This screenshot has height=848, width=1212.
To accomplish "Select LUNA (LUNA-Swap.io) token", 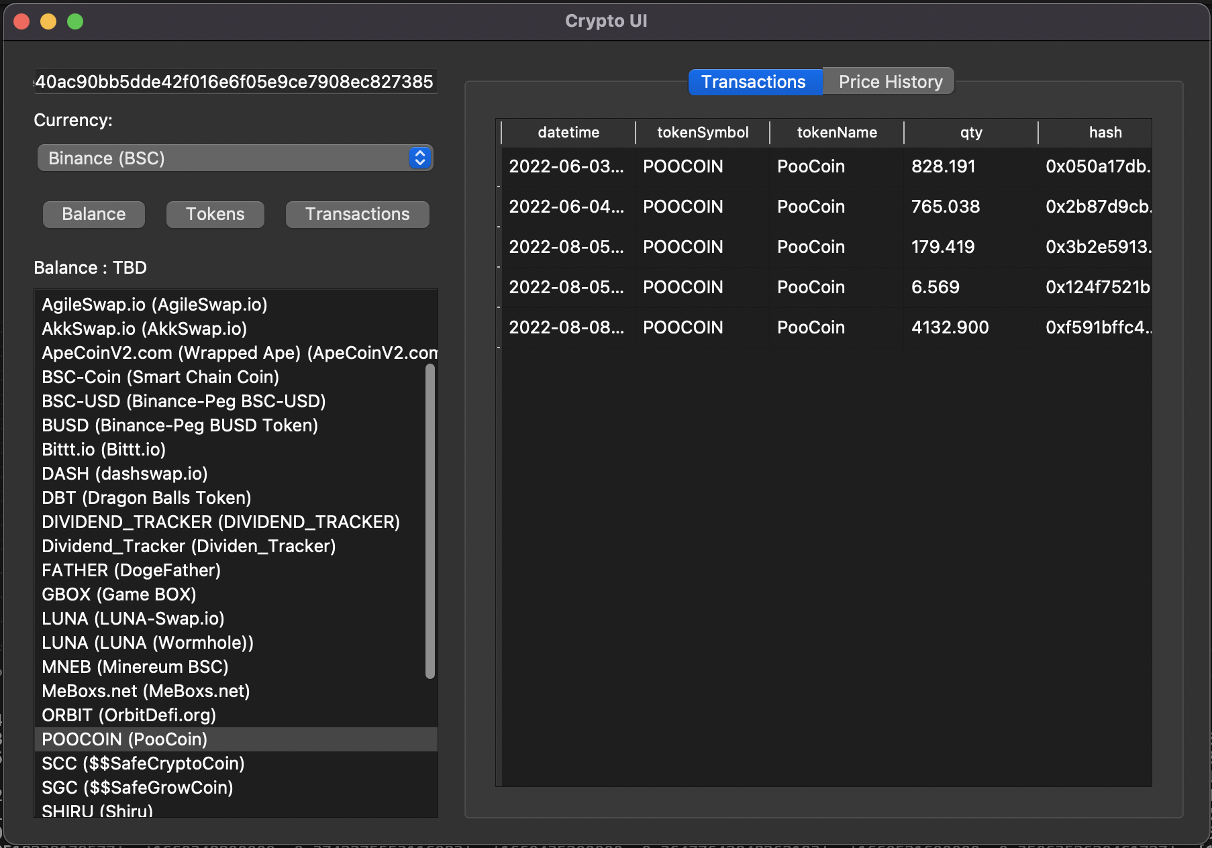I will [x=236, y=619].
